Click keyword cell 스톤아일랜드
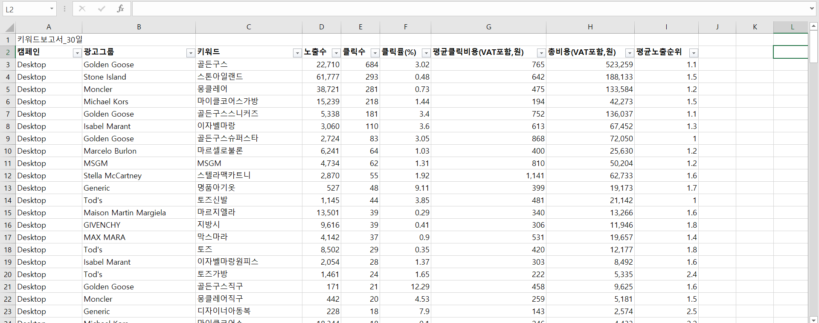819x323 pixels. (249, 77)
